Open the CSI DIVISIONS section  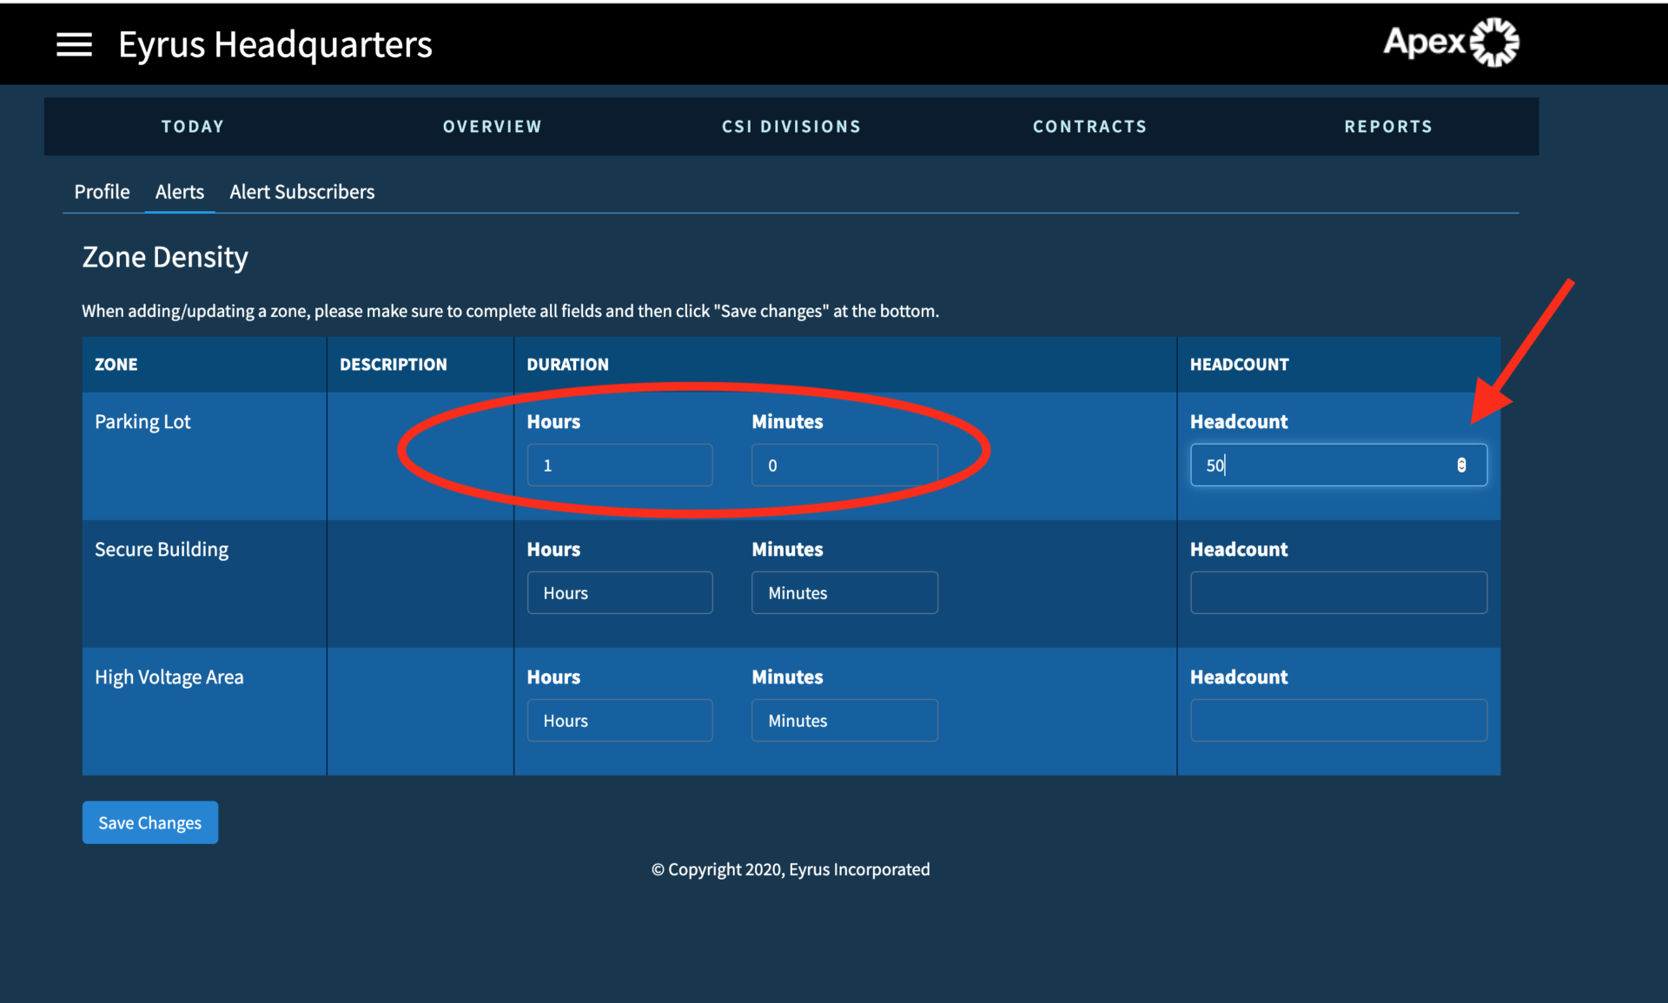791,126
